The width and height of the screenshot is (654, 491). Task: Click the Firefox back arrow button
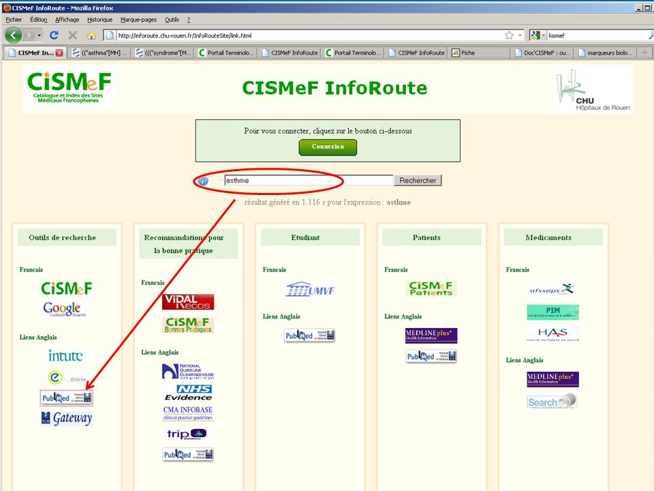click(x=14, y=35)
